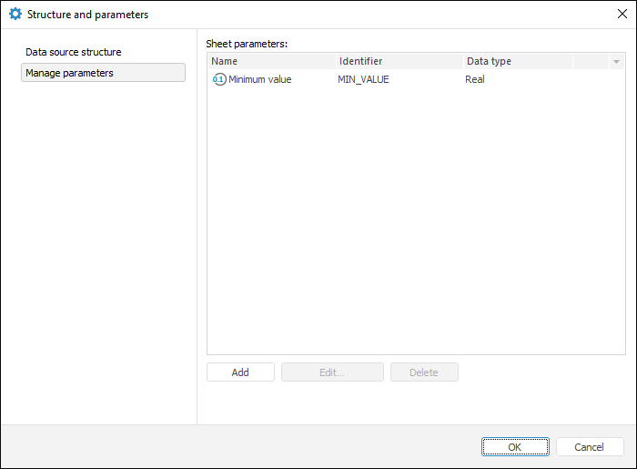Close the Structure and parameters dialog
Viewport: 637px width, 469px height.
point(622,15)
